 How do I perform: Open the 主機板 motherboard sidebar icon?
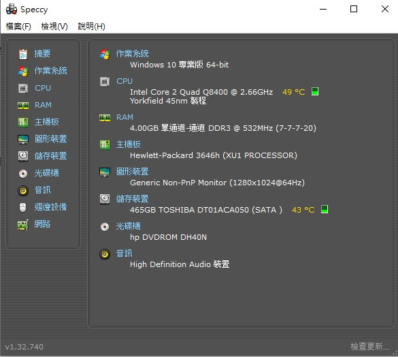click(23, 123)
